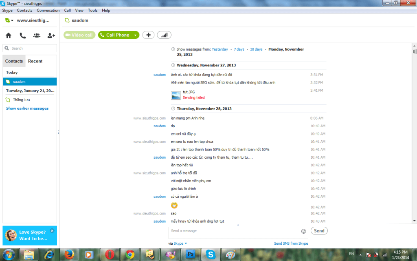This screenshot has height=261, width=417.
Task: Open the Skype Home icon
Action: (9, 35)
